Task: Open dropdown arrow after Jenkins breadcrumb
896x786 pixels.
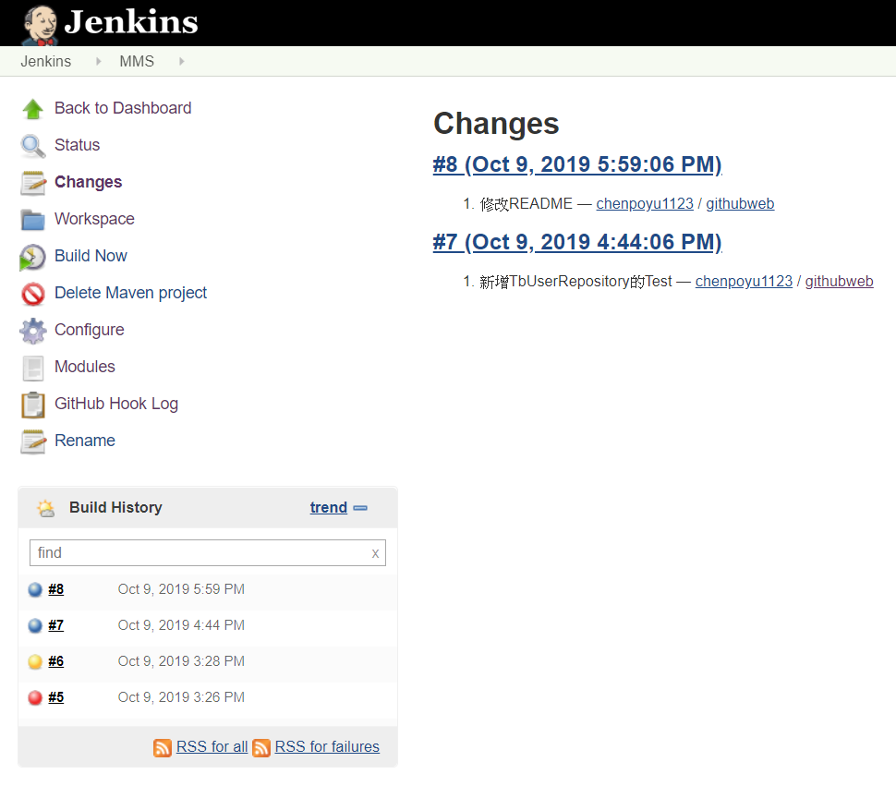Action: point(98,61)
